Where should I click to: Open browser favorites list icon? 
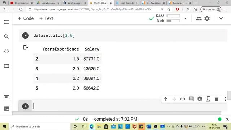(x=188, y=9)
